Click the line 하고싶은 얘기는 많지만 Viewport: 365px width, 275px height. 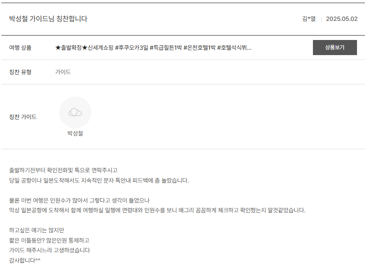36,230
